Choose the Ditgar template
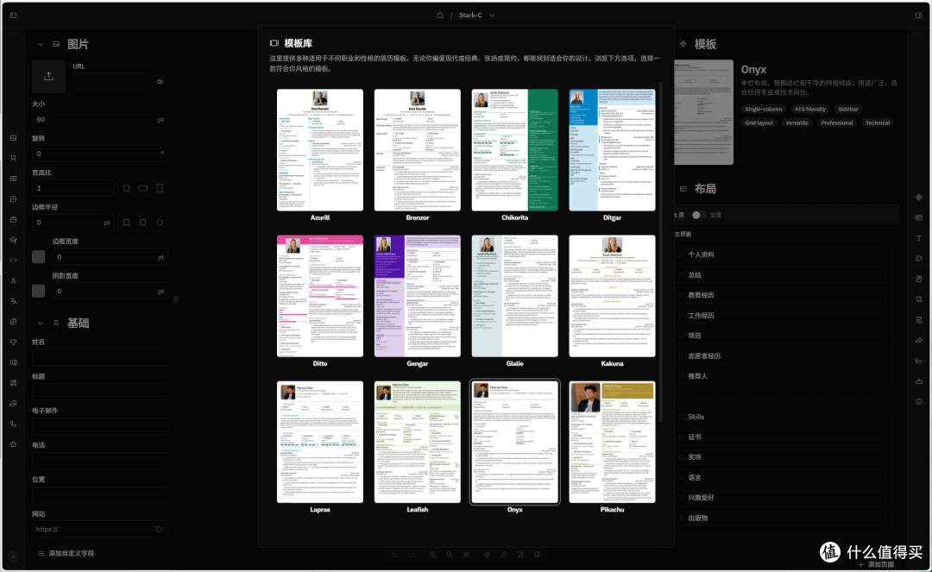932x572 pixels. coord(612,150)
